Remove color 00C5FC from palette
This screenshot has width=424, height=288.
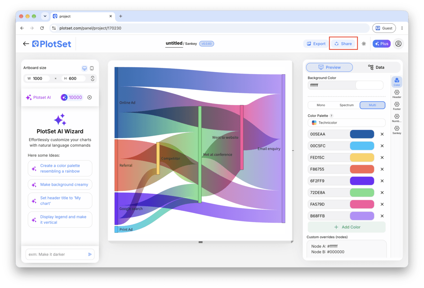[382, 146]
